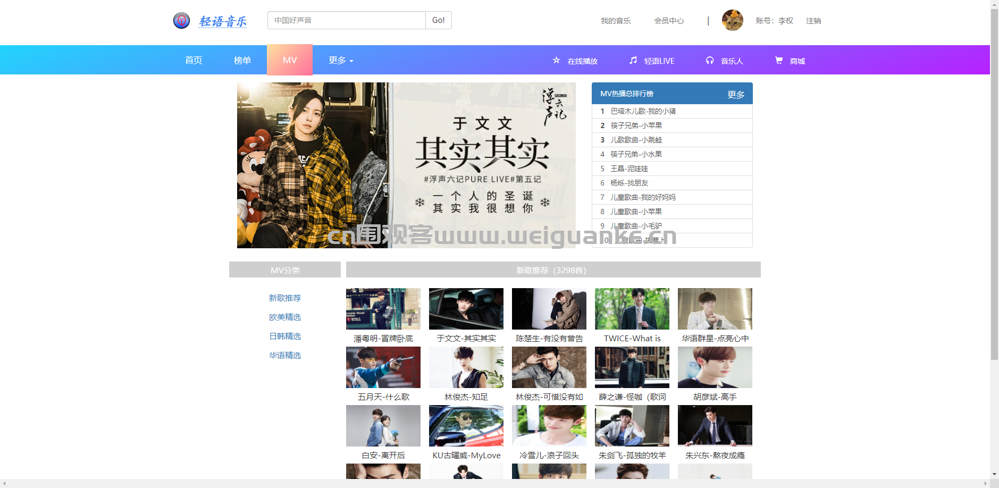
Task: Open 薛之谦-怪咖 MV thumbnail
Action: 632,367
